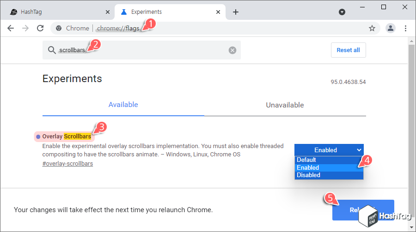The image size is (416, 232).
Task: Click the Chrome site info icon
Action: pos(59,28)
